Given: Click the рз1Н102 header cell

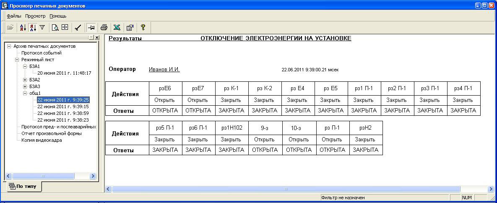Looking at the screenshot, I should [232, 128].
